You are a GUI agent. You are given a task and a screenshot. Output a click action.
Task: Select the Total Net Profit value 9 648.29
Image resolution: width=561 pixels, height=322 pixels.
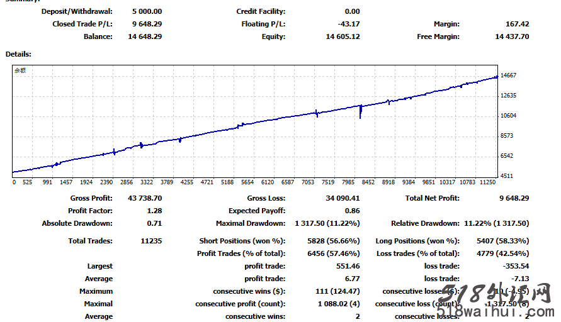[514, 198]
